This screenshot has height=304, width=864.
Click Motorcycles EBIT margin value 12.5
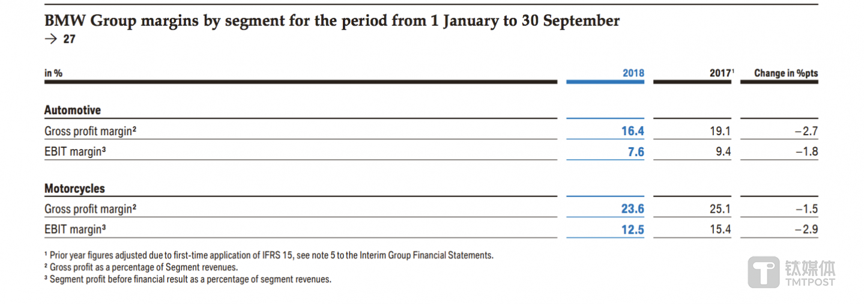pyautogui.click(x=633, y=230)
